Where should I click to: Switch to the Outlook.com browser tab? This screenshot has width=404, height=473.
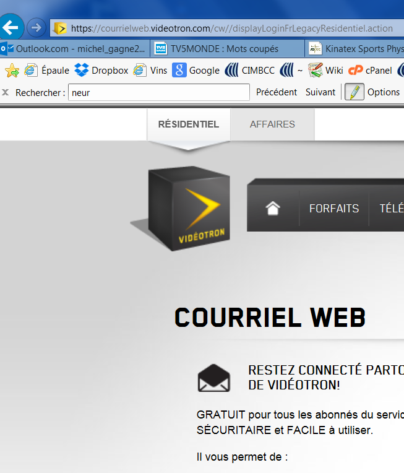click(74, 48)
